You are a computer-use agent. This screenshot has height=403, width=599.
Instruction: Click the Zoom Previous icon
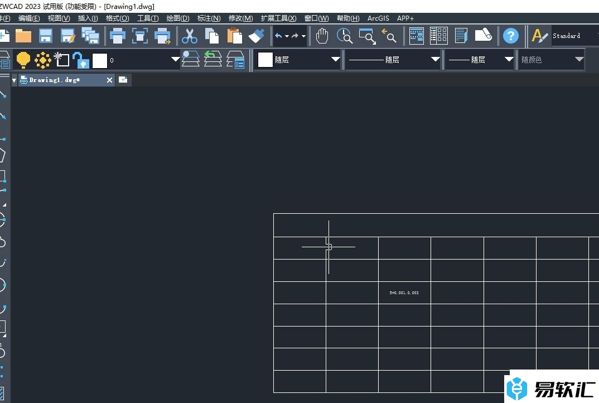pyautogui.click(x=389, y=36)
